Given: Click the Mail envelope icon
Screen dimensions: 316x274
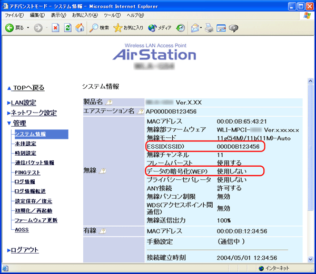Looking at the screenshot, I should coord(195,28).
